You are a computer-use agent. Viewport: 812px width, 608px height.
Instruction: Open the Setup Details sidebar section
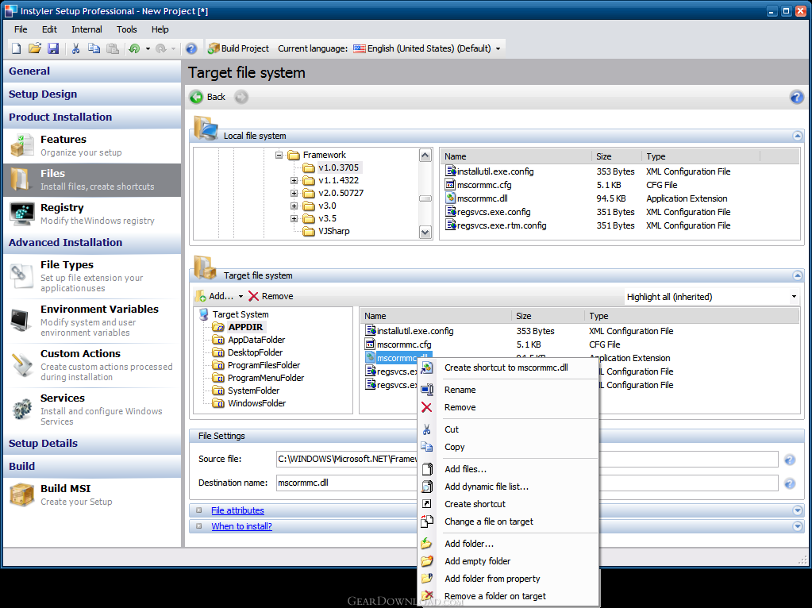click(x=92, y=444)
